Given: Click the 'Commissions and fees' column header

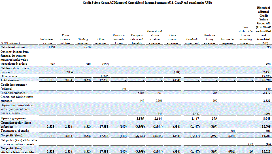Looking at the screenshot, I should [x=65, y=39].
